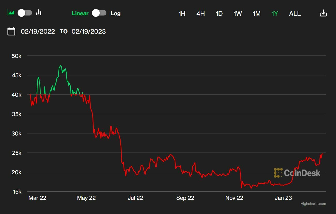The image size is (336, 214).
Task: Select the candlestick bar chart icon
Action: coord(39,12)
